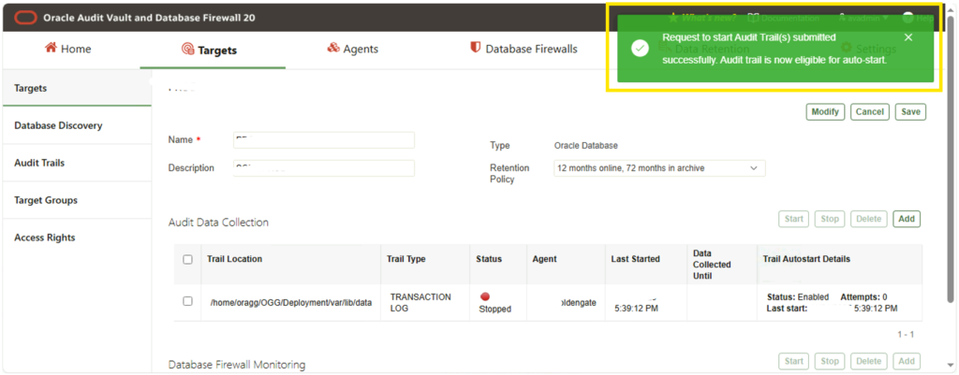
Task: Select Access Rights in the sidebar
Action: coord(77,238)
